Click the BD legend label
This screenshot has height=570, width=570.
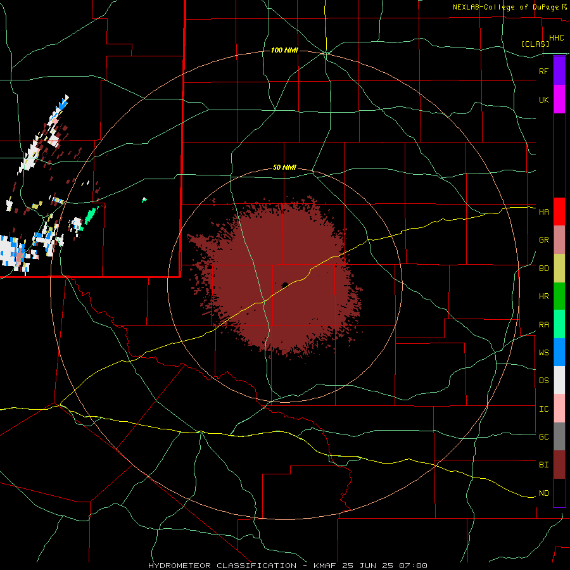(543, 269)
